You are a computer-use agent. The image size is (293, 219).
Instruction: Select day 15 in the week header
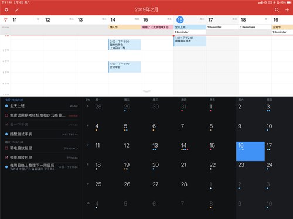pos(145,20)
